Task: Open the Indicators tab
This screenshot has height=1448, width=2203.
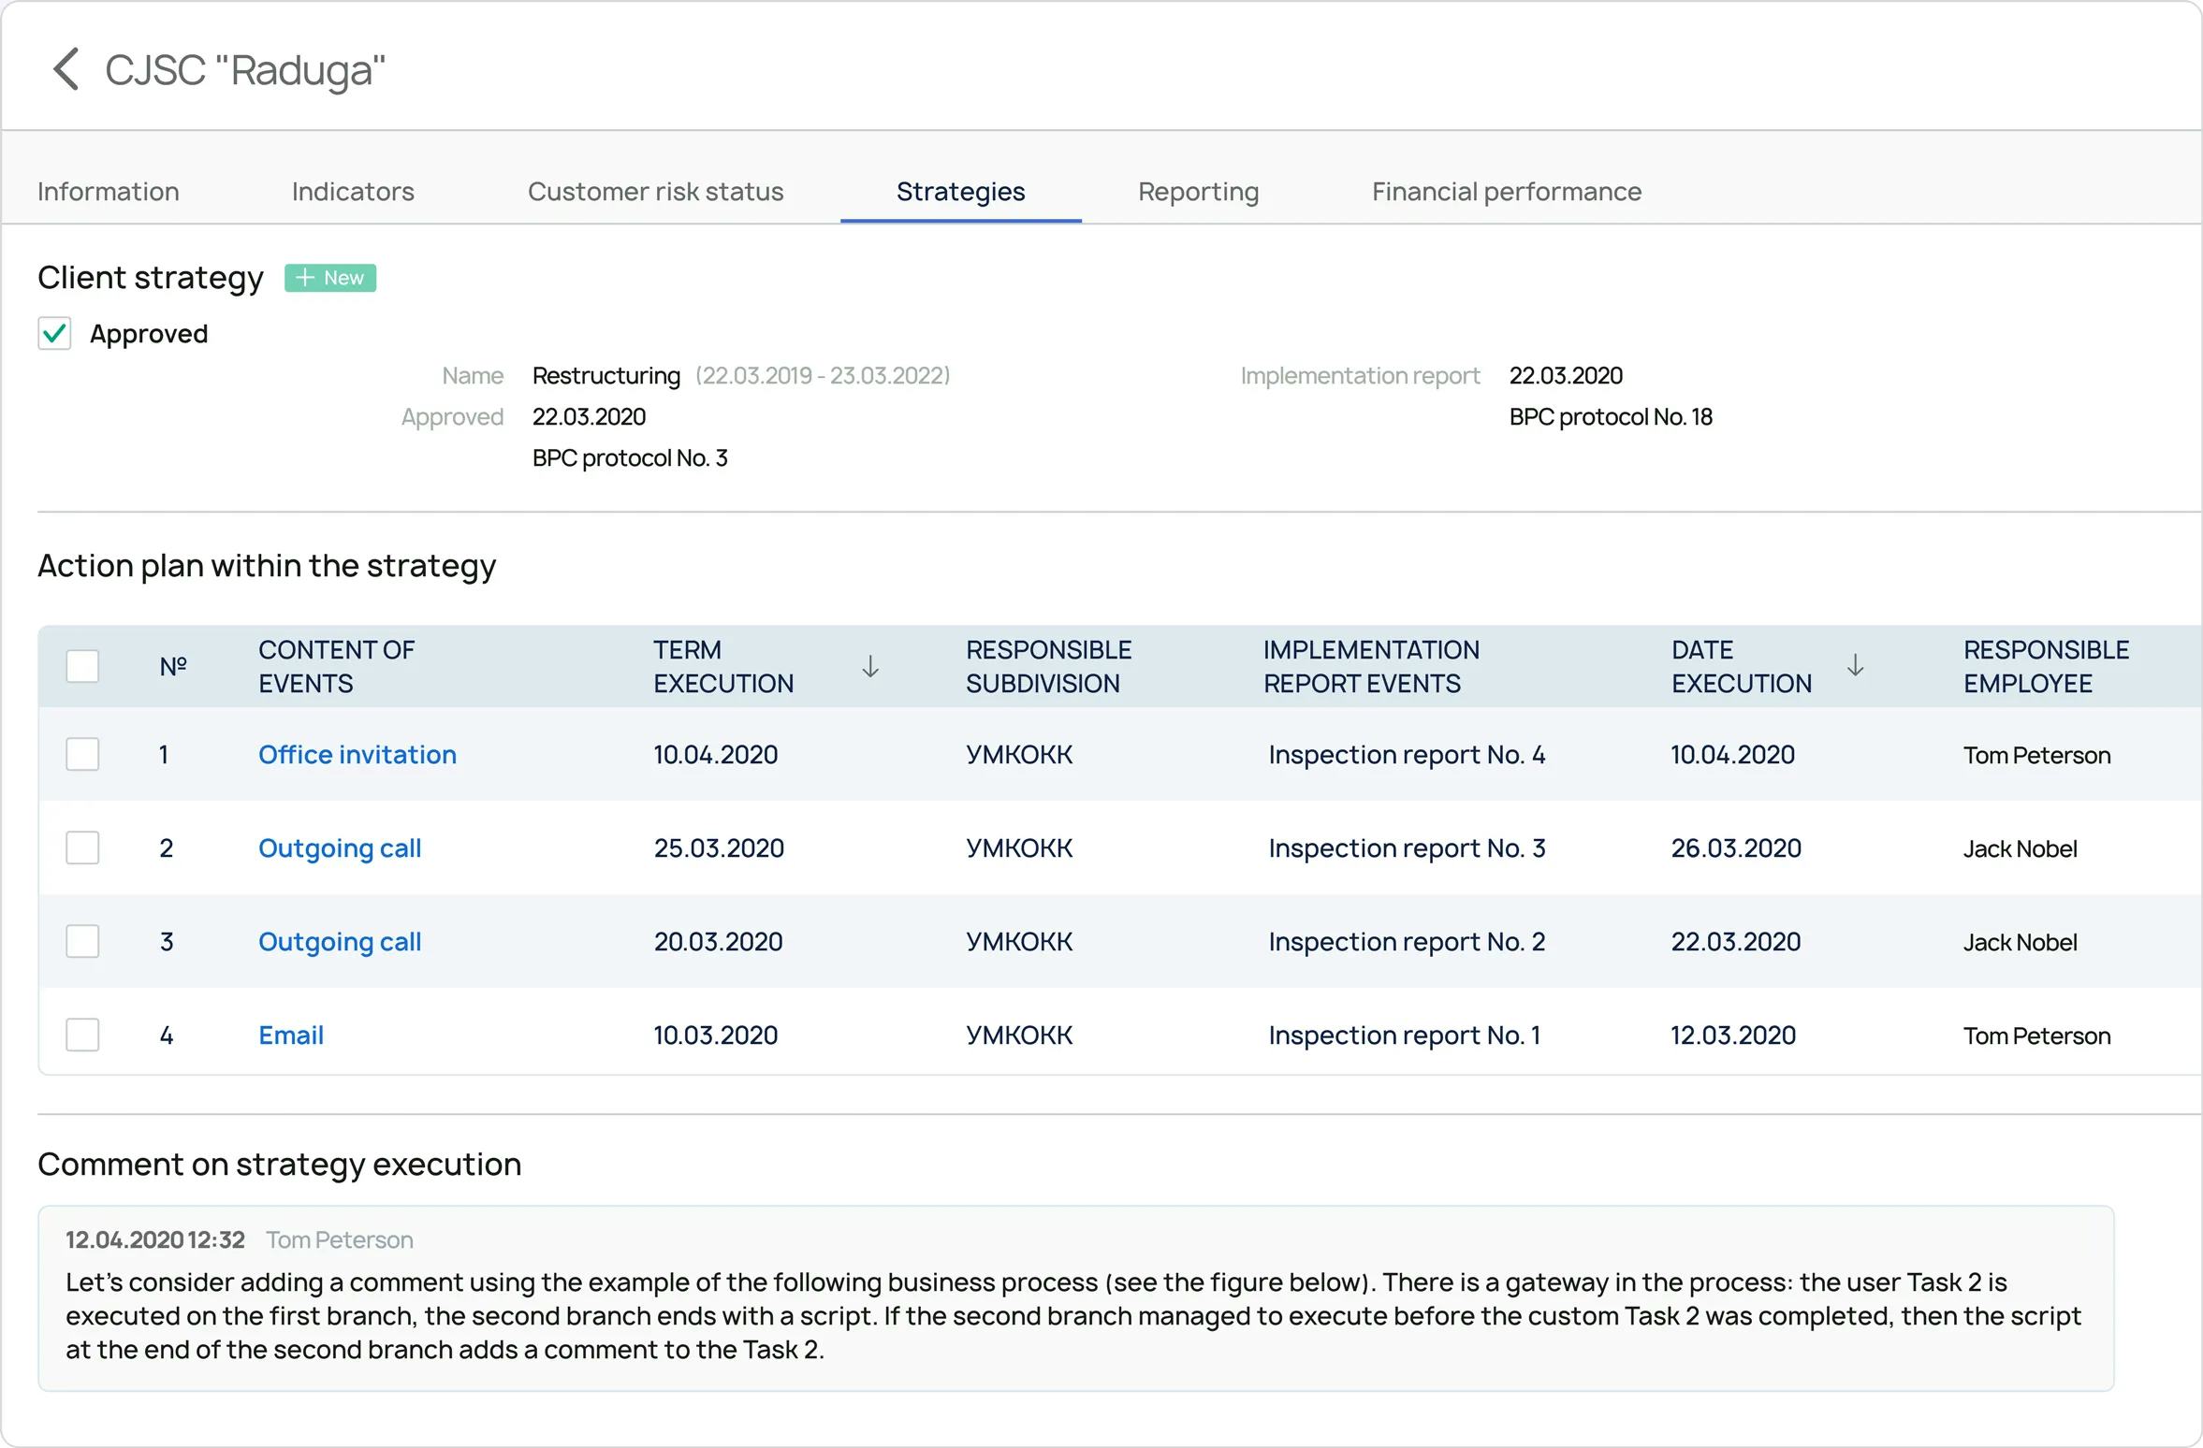Action: tap(353, 192)
